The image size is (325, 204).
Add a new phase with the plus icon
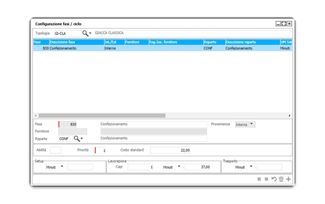coord(288,179)
